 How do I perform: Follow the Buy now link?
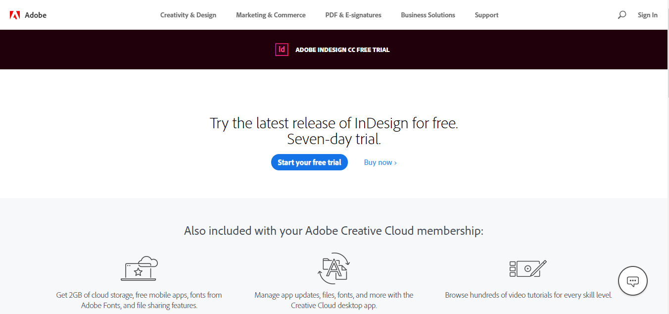pyautogui.click(x=380, y=162)
